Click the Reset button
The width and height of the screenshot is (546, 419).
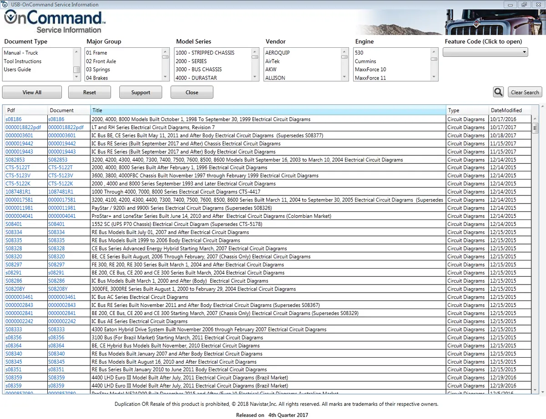90,92
